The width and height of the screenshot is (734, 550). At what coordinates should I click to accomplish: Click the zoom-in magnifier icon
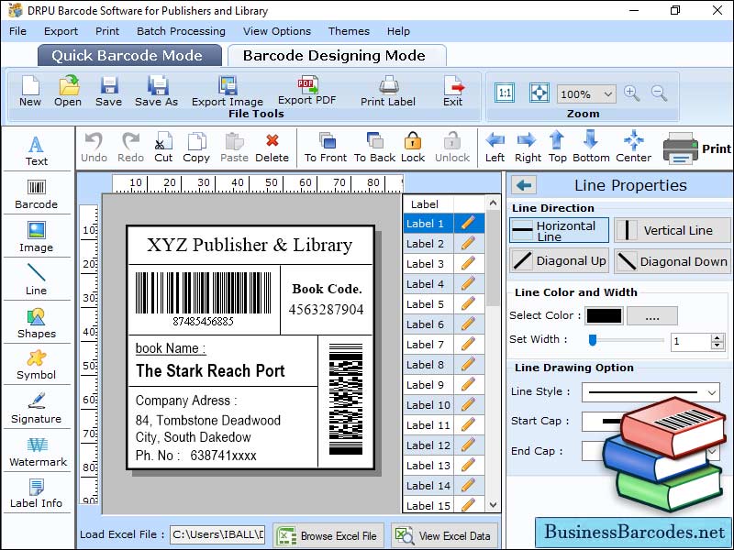(631, 93)
